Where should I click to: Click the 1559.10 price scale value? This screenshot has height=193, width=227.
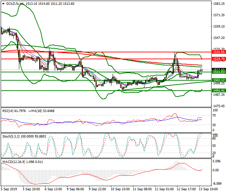click(219, 27)
